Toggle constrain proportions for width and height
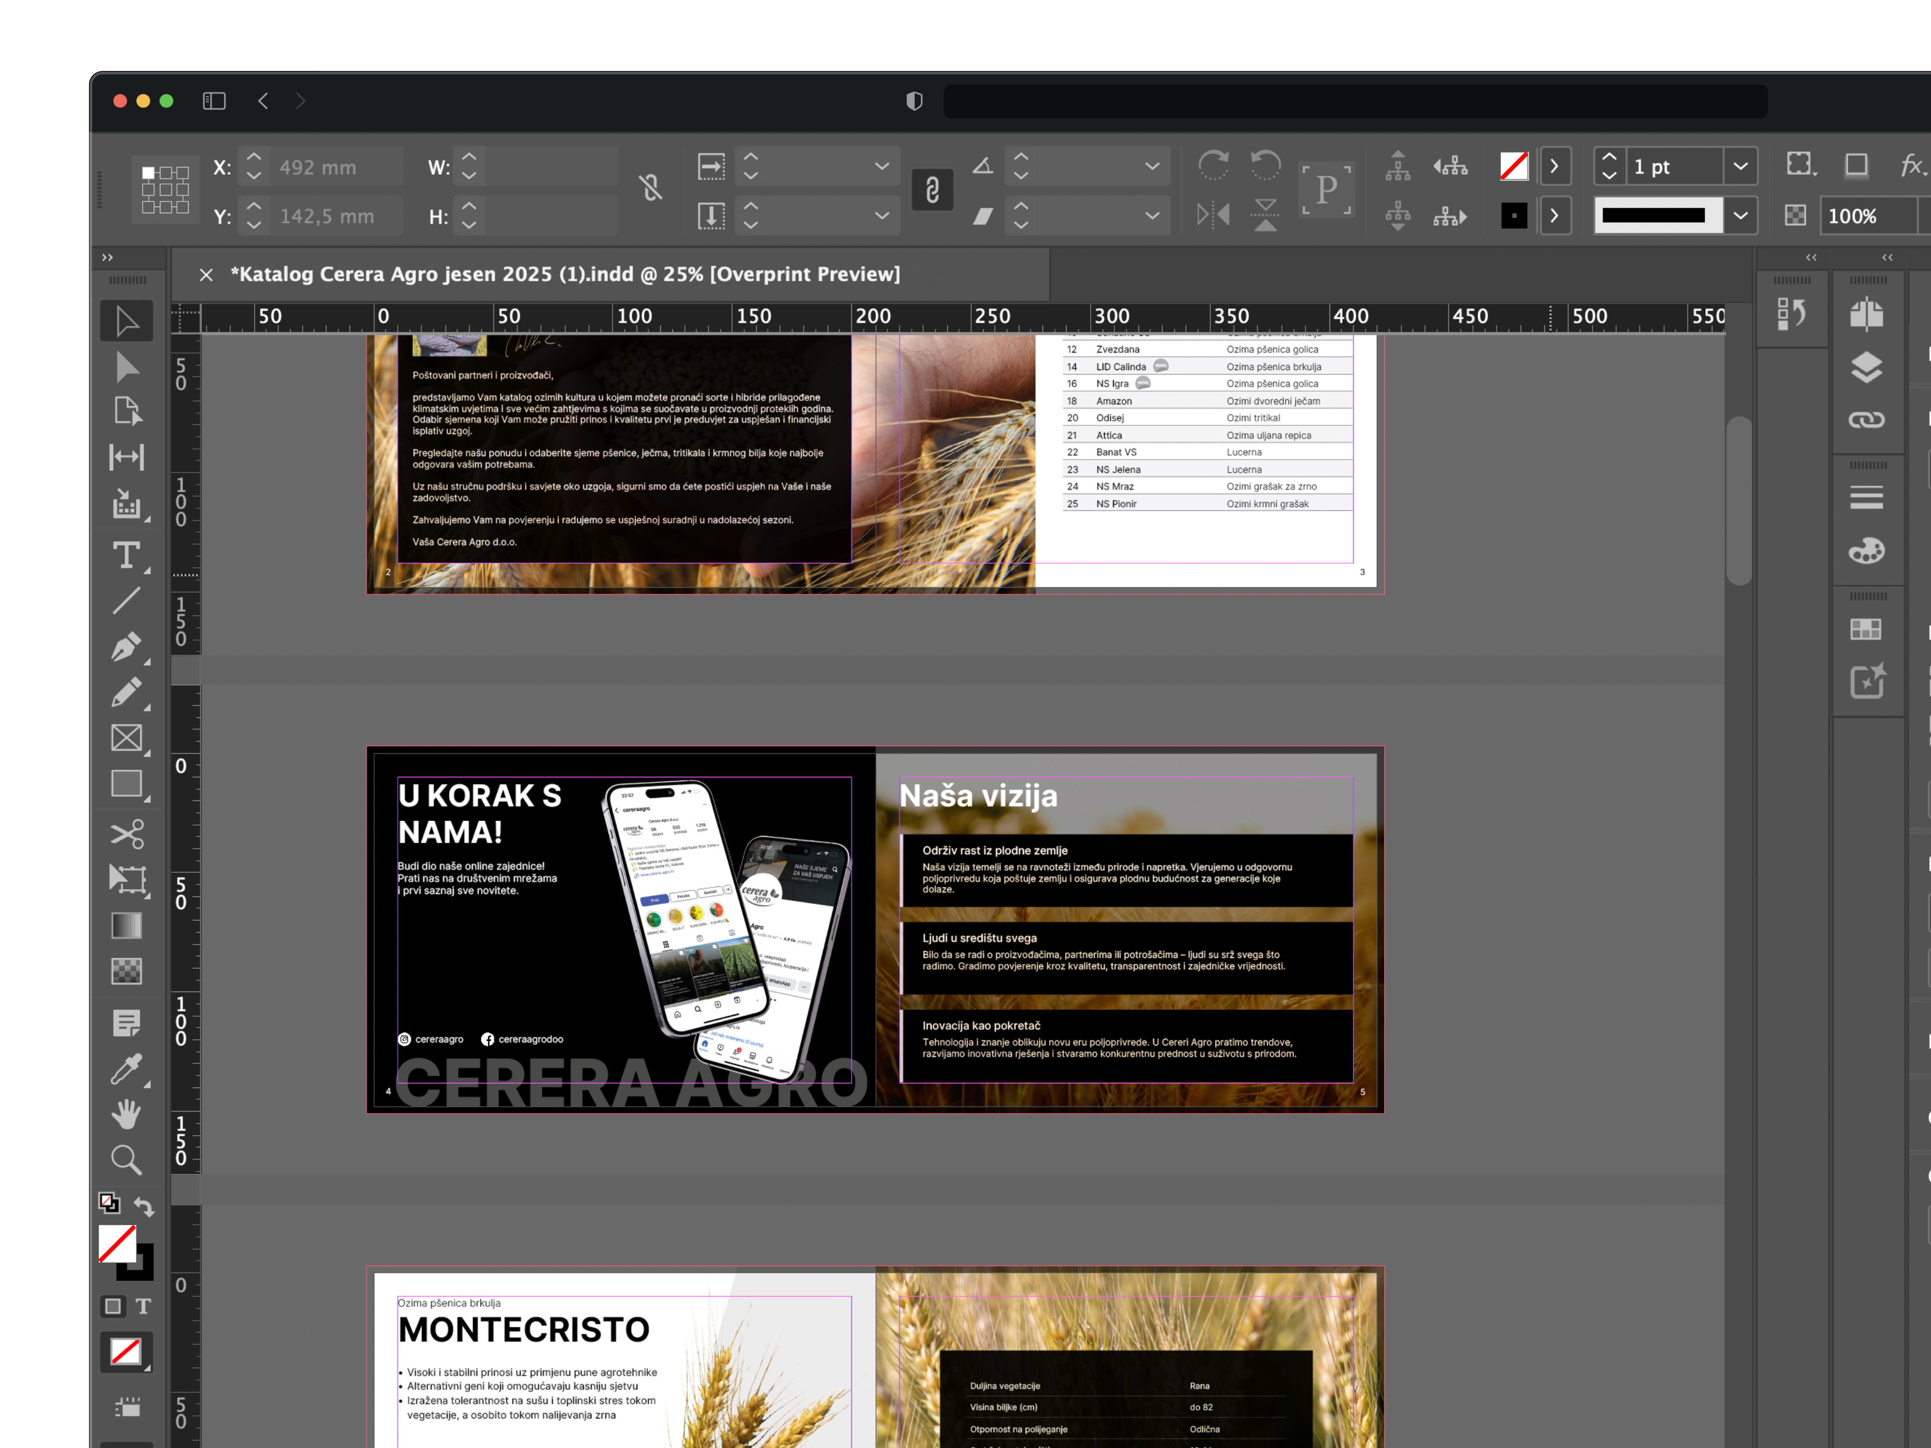Viewport: 1931px width, 1448px height. (x=650, y=188)
